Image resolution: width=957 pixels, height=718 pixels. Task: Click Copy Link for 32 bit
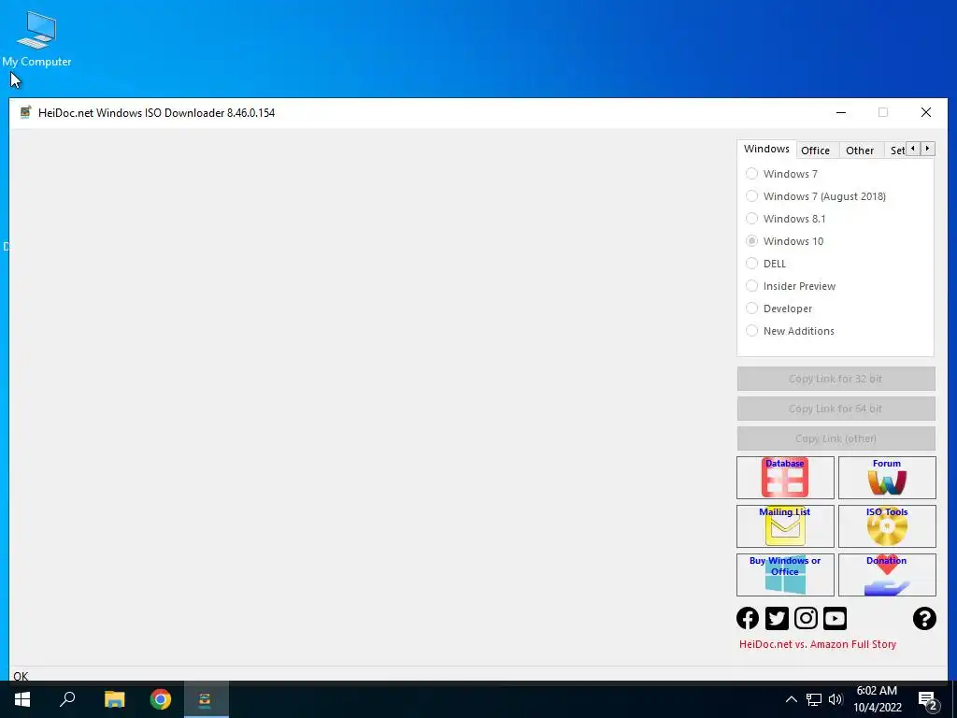pyautogui.click(x=836, y=379)
